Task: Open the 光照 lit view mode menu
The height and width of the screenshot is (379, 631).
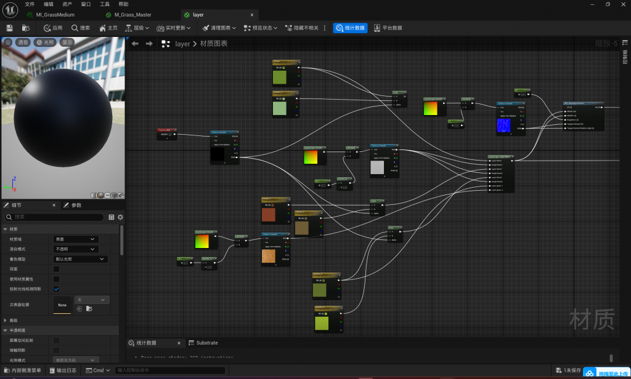Action: click(x=45, y=42)
